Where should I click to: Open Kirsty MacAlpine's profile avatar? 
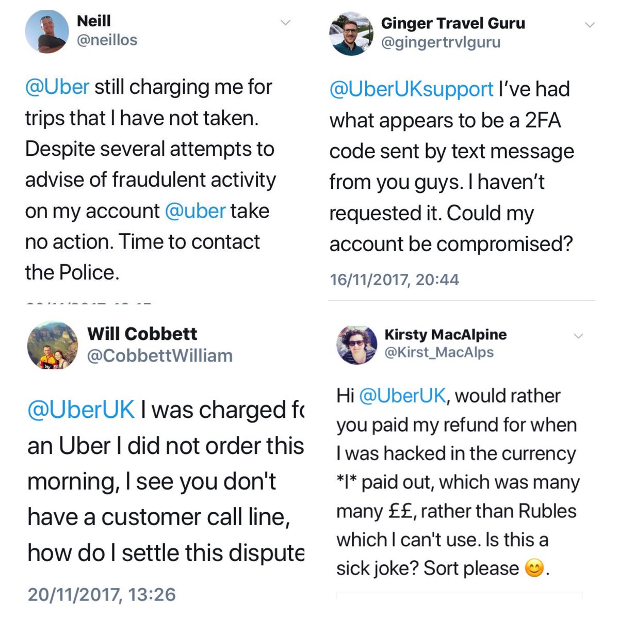356,345
